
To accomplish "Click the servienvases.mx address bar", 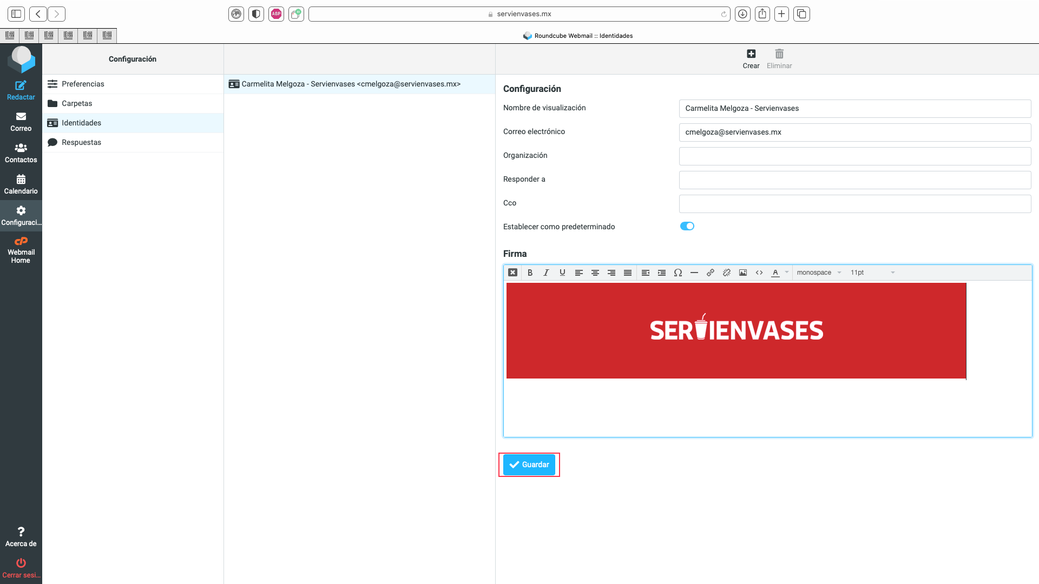I will pos(519,14).
